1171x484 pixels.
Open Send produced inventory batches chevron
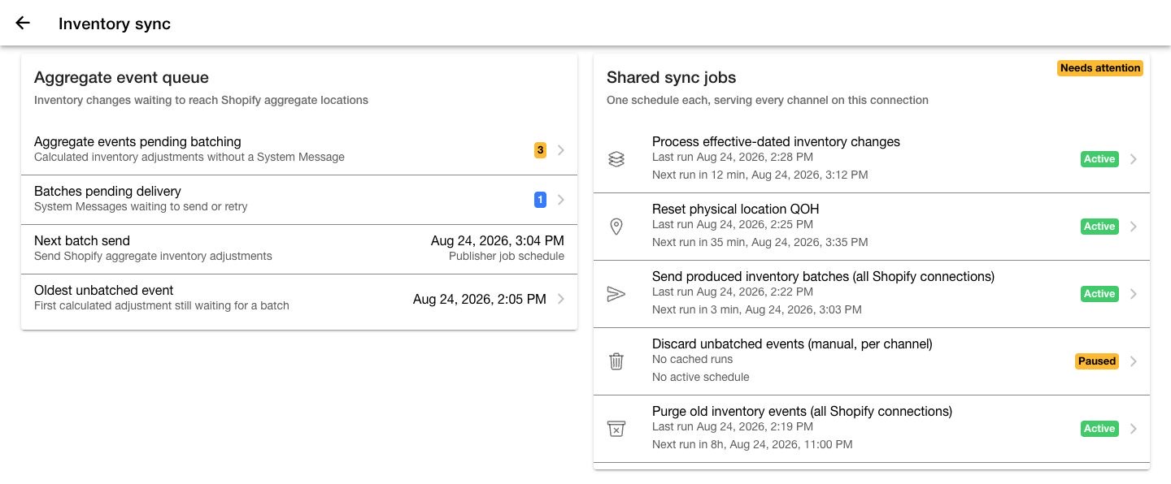pos(1134,294)
